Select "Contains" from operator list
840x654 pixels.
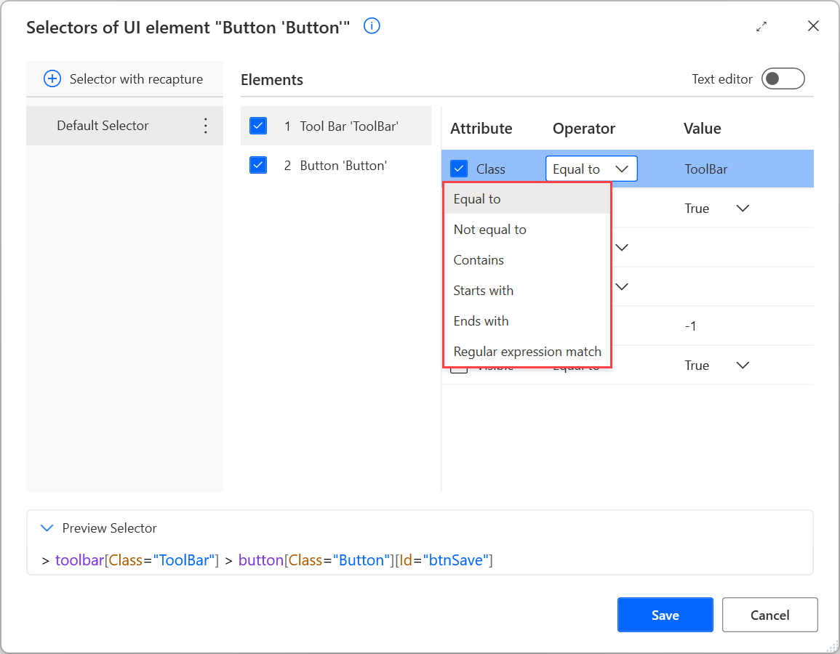(479, 260)
